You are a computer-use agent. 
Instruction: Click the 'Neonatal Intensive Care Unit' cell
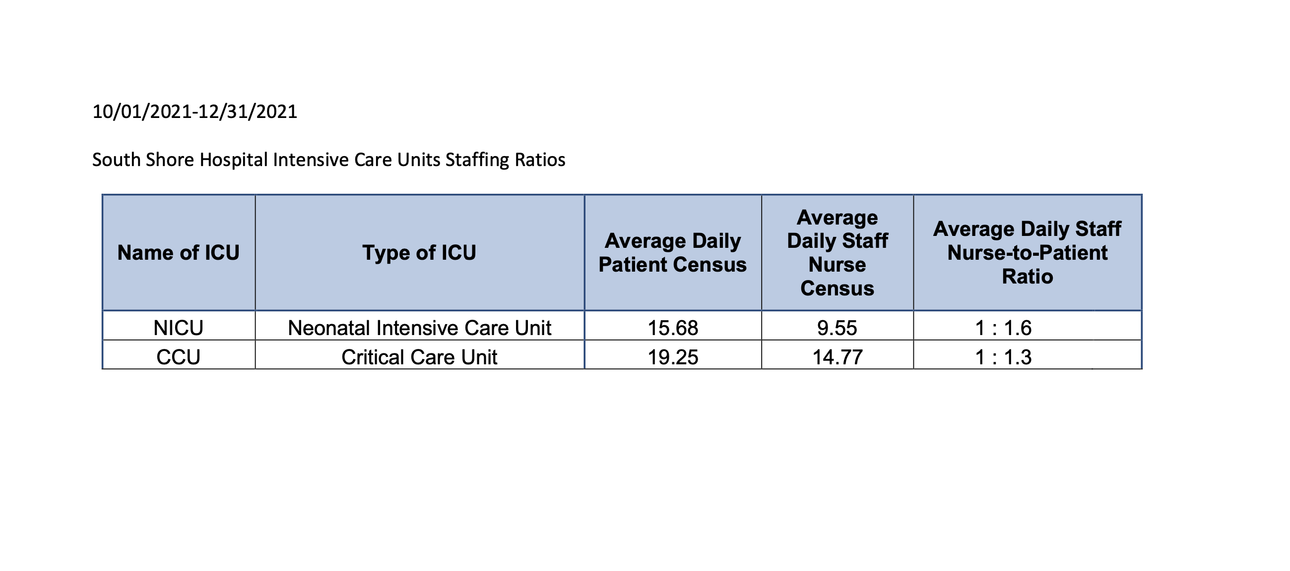coord(419,328)
